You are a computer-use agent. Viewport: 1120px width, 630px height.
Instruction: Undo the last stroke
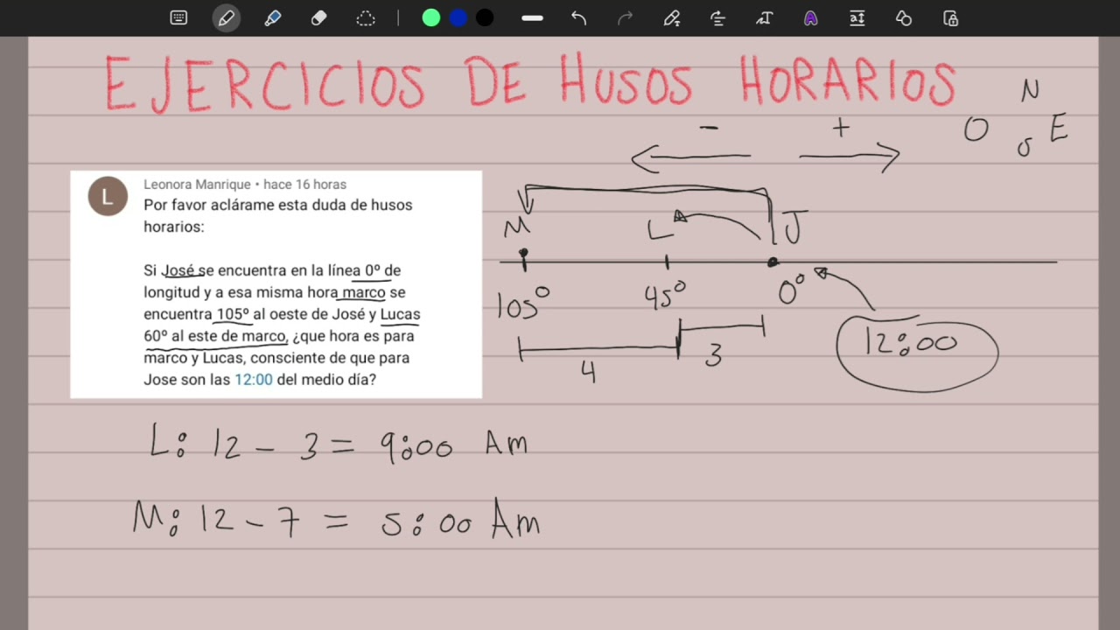[578, 17]
